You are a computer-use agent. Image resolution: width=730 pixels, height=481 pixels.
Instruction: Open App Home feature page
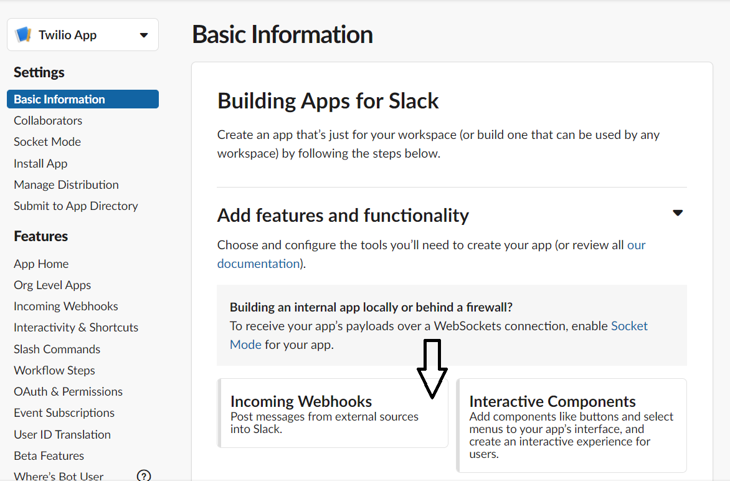click(41, 264)
